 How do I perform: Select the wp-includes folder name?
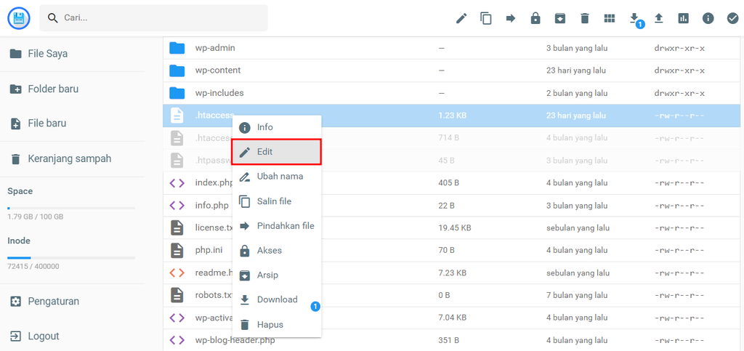click(219, 92)
